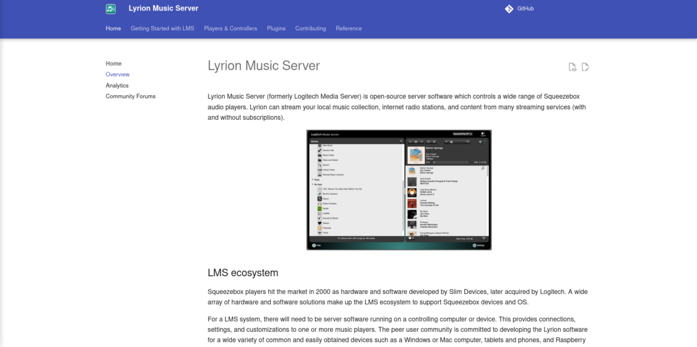Open the Players & Controllers tab

point(230,28)
